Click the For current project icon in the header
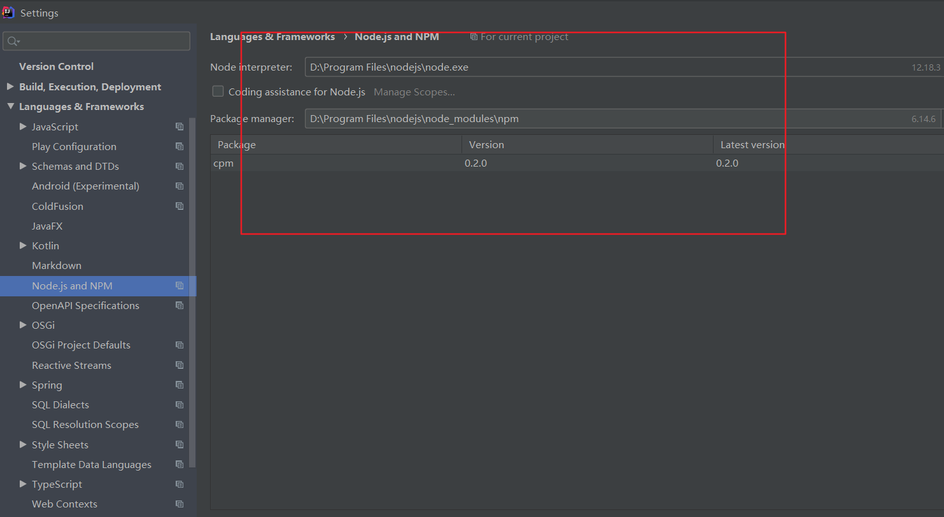The image size is (944, 517). pos(474,36)
